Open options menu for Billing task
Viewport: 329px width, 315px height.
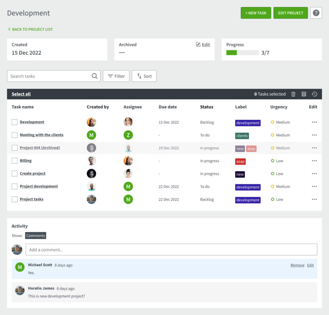coord(314,161)
